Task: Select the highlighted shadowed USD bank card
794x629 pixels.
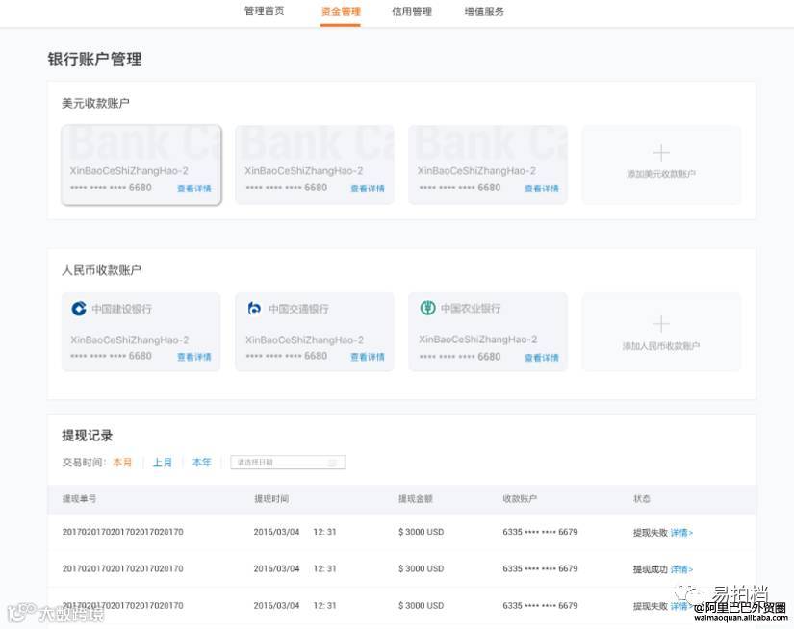Action: [141, 165]
